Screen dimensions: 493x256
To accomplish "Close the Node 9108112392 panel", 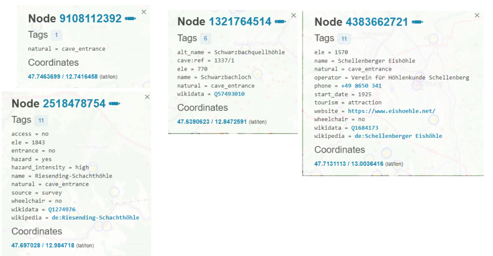I will [143, 12].
